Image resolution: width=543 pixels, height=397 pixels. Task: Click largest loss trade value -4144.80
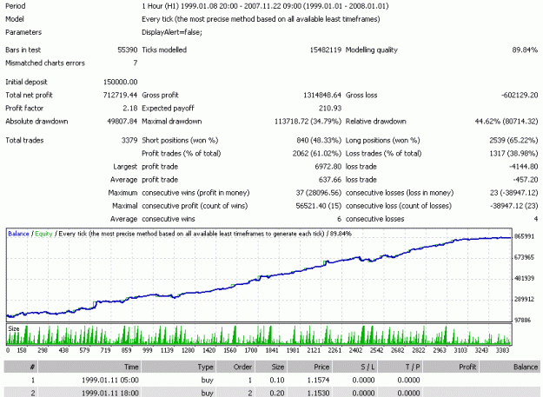523,167
